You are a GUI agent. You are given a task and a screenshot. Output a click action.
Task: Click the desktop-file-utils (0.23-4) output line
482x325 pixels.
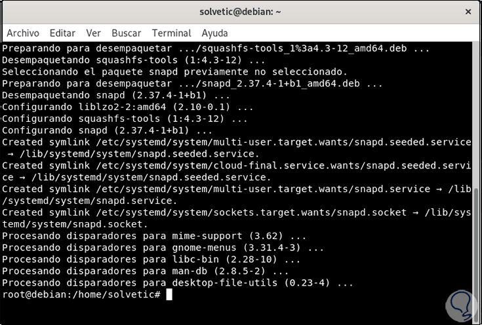point(177,283)
